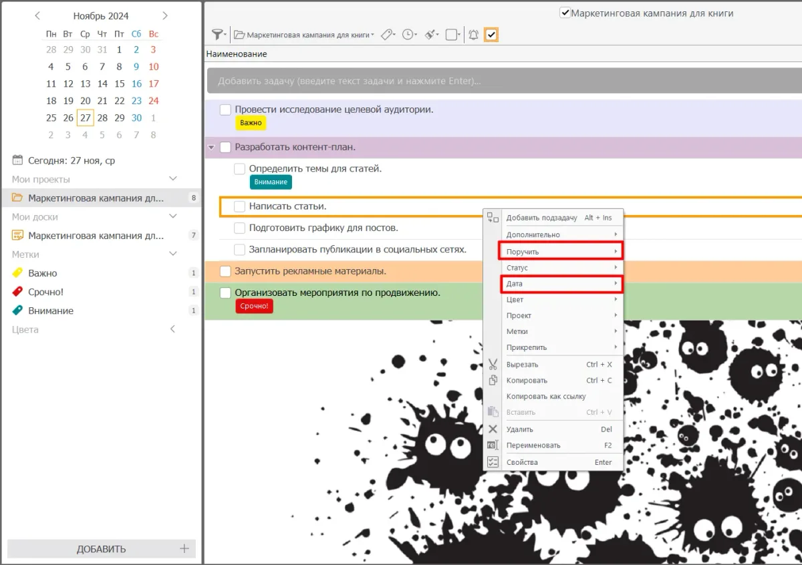Mark Провести исследование целевой аудитории as done
Image resolution: width=802 pixels, height=565 pixels.
click(x=225, y=110)
